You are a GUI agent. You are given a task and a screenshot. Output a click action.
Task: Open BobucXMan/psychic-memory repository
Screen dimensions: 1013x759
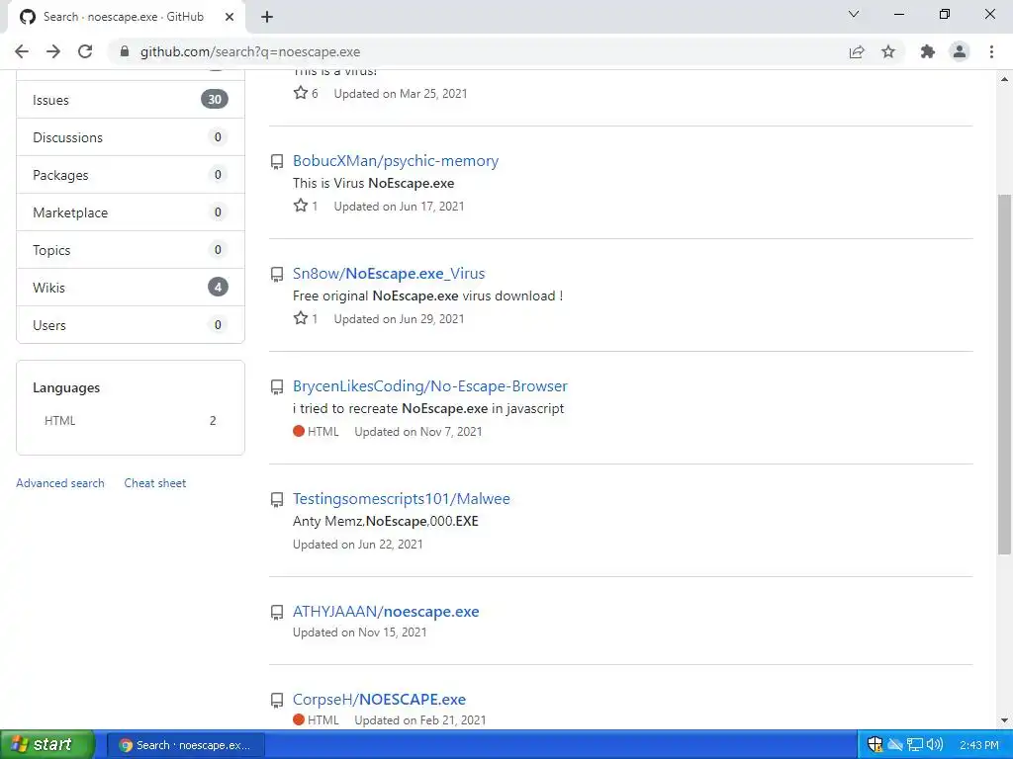click(396, 161)
